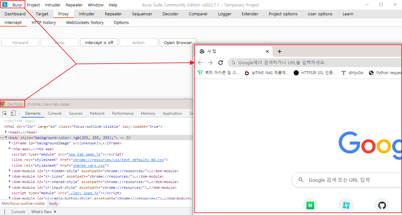This screenshot has height=215, width=402.
Task: Open the WebSockets history sub-tab
Action: point(85,22)
